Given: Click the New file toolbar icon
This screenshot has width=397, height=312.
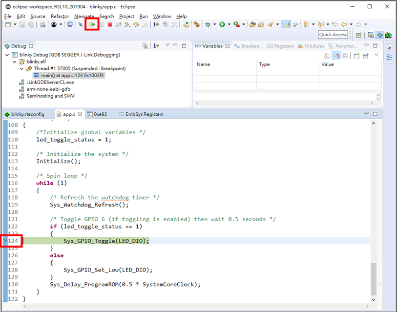Looking at the screenshot, I should pyautogui.click(x=8, y=24).
